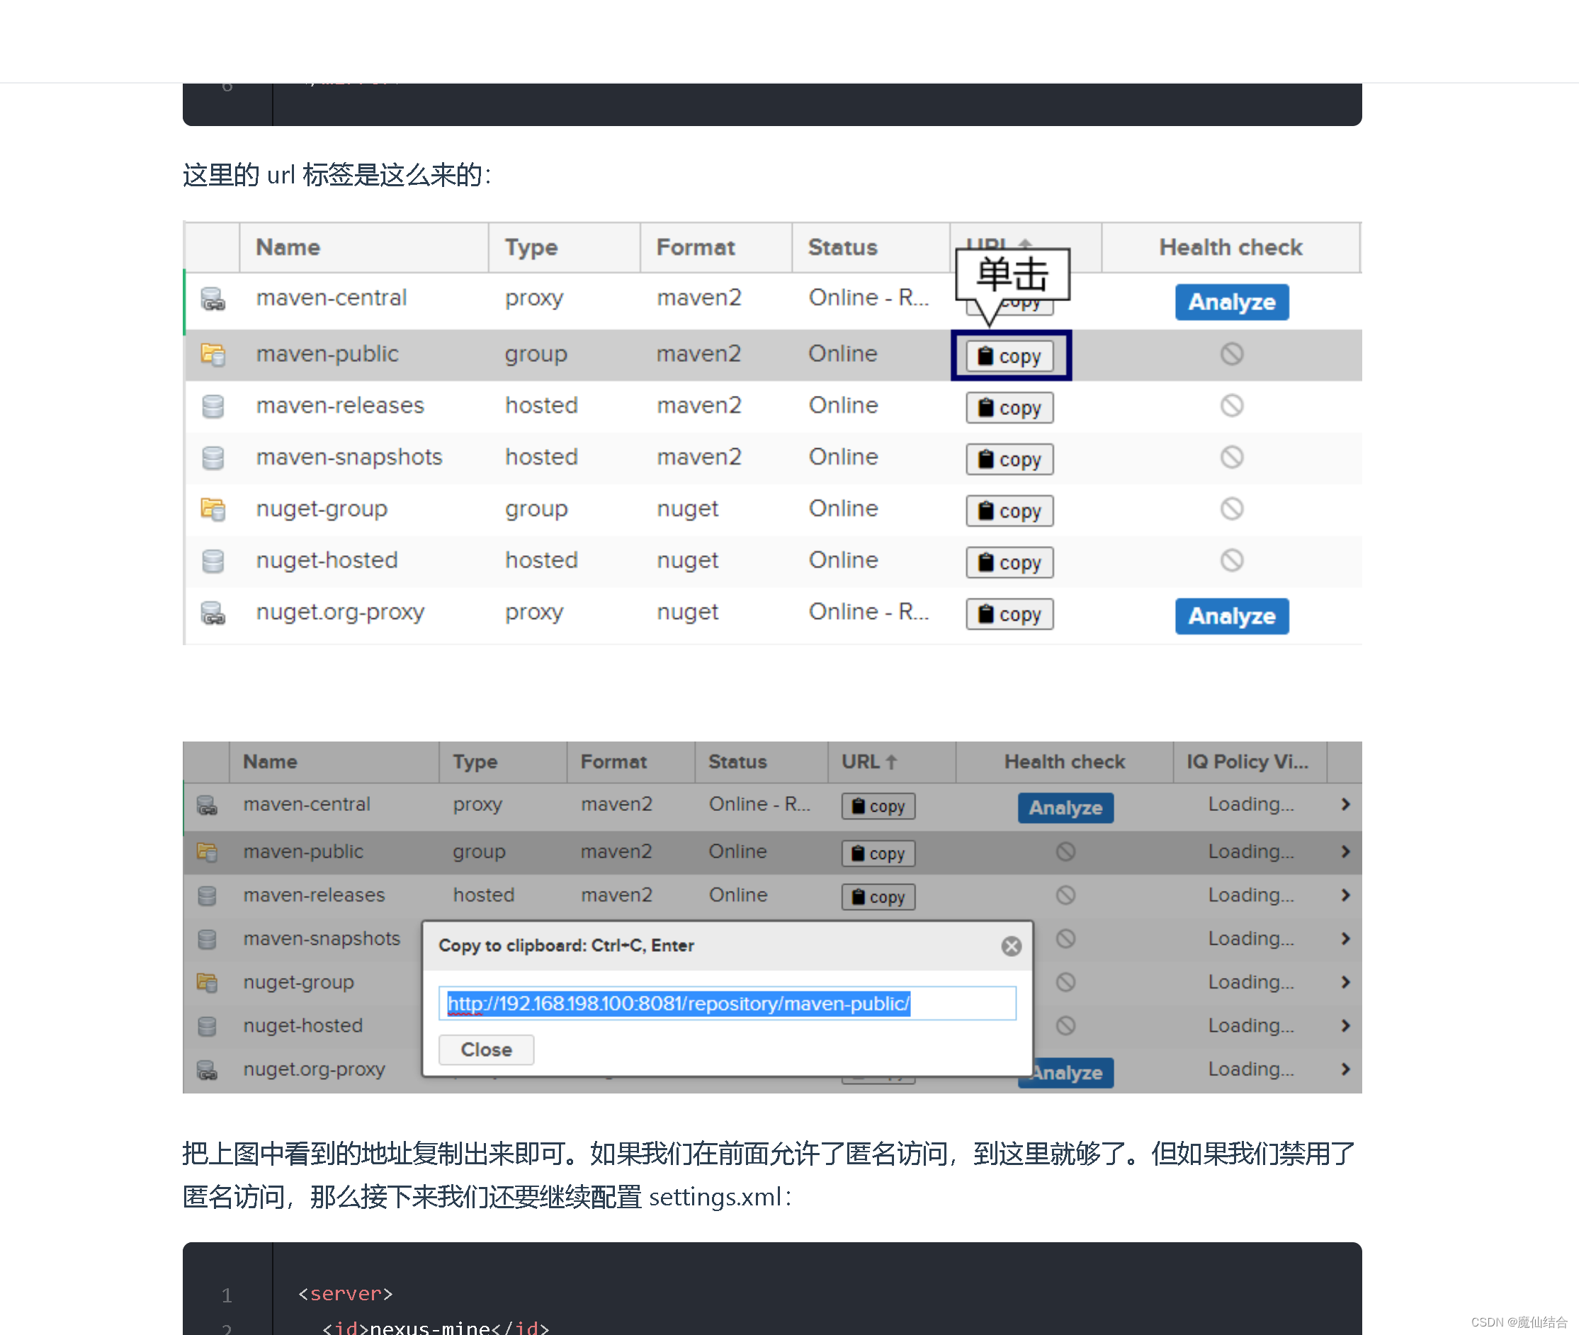Viewport: 1579px width, 1335px height.
Task: Close the Copy to clipboard dialog
Action: click(x=1012, y=946)
